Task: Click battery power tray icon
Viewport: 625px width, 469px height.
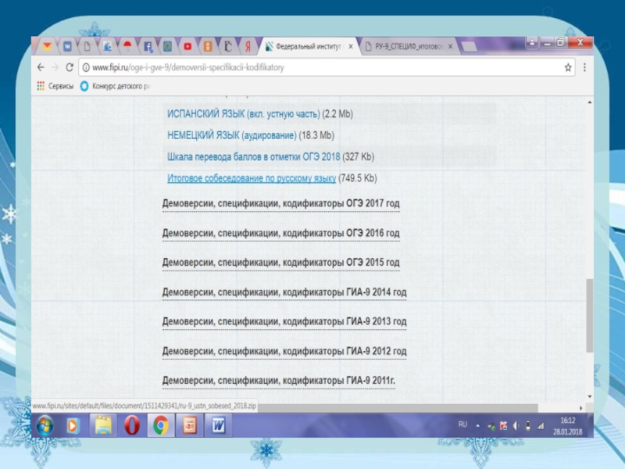Action: point(528,426)
